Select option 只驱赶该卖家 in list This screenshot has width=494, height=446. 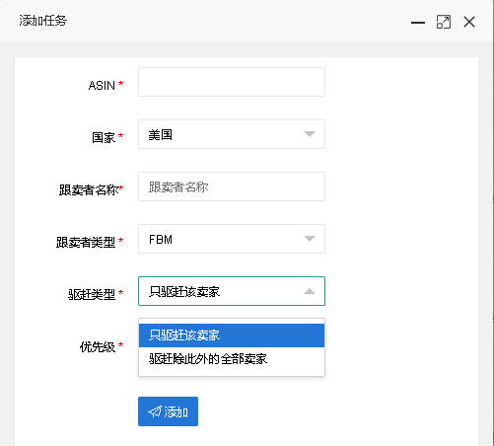[232, 335]
